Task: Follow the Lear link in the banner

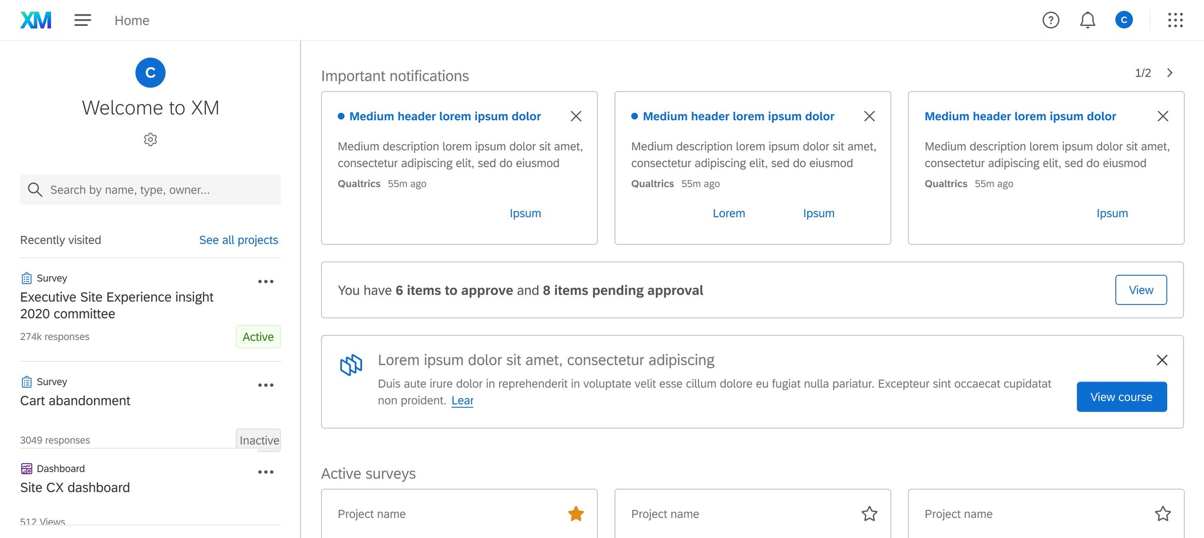Action: pos(462,401)
